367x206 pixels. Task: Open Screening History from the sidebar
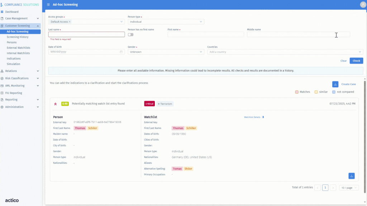(x=18, y=37)
